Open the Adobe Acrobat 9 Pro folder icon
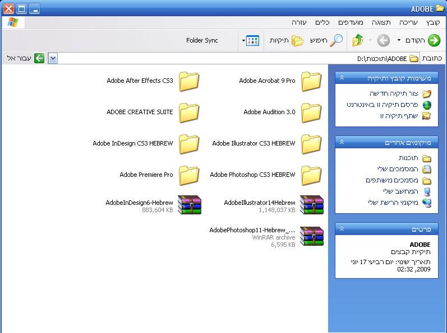Screen dimensions: 447x333 311,81
